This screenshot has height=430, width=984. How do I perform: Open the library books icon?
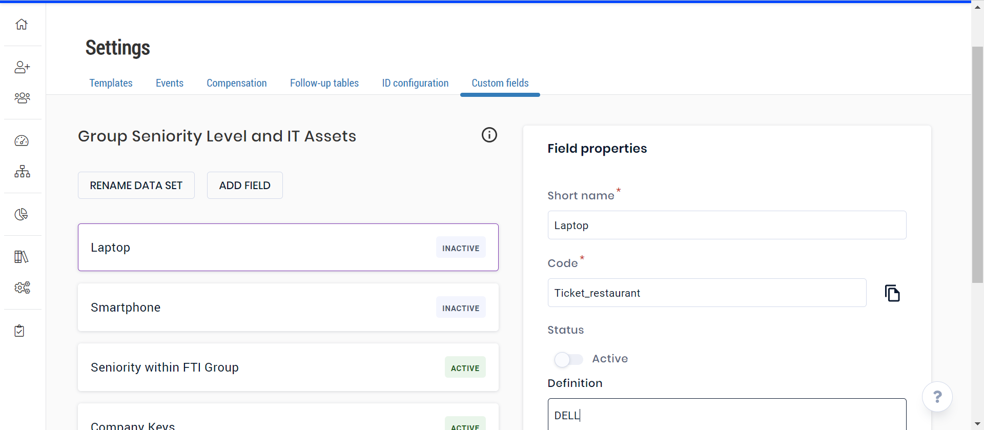point(22,257)
